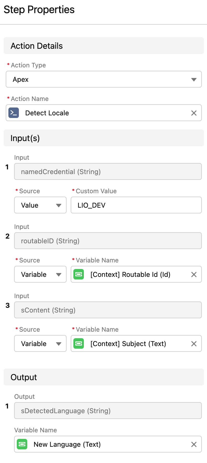The image size is (207, 463).
Task: Click the green Subject variable icon
Action: tap(79, 343)
